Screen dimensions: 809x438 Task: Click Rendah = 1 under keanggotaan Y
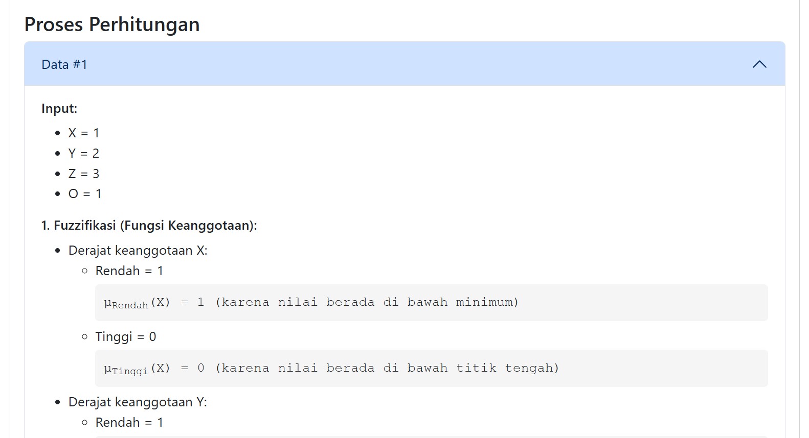[x=129, y=423]
